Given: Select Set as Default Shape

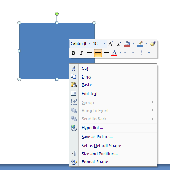Looking at the screenshot, I should 113,146.
